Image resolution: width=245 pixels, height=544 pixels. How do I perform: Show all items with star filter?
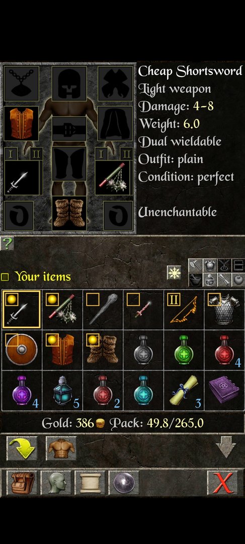coord(174,273)
